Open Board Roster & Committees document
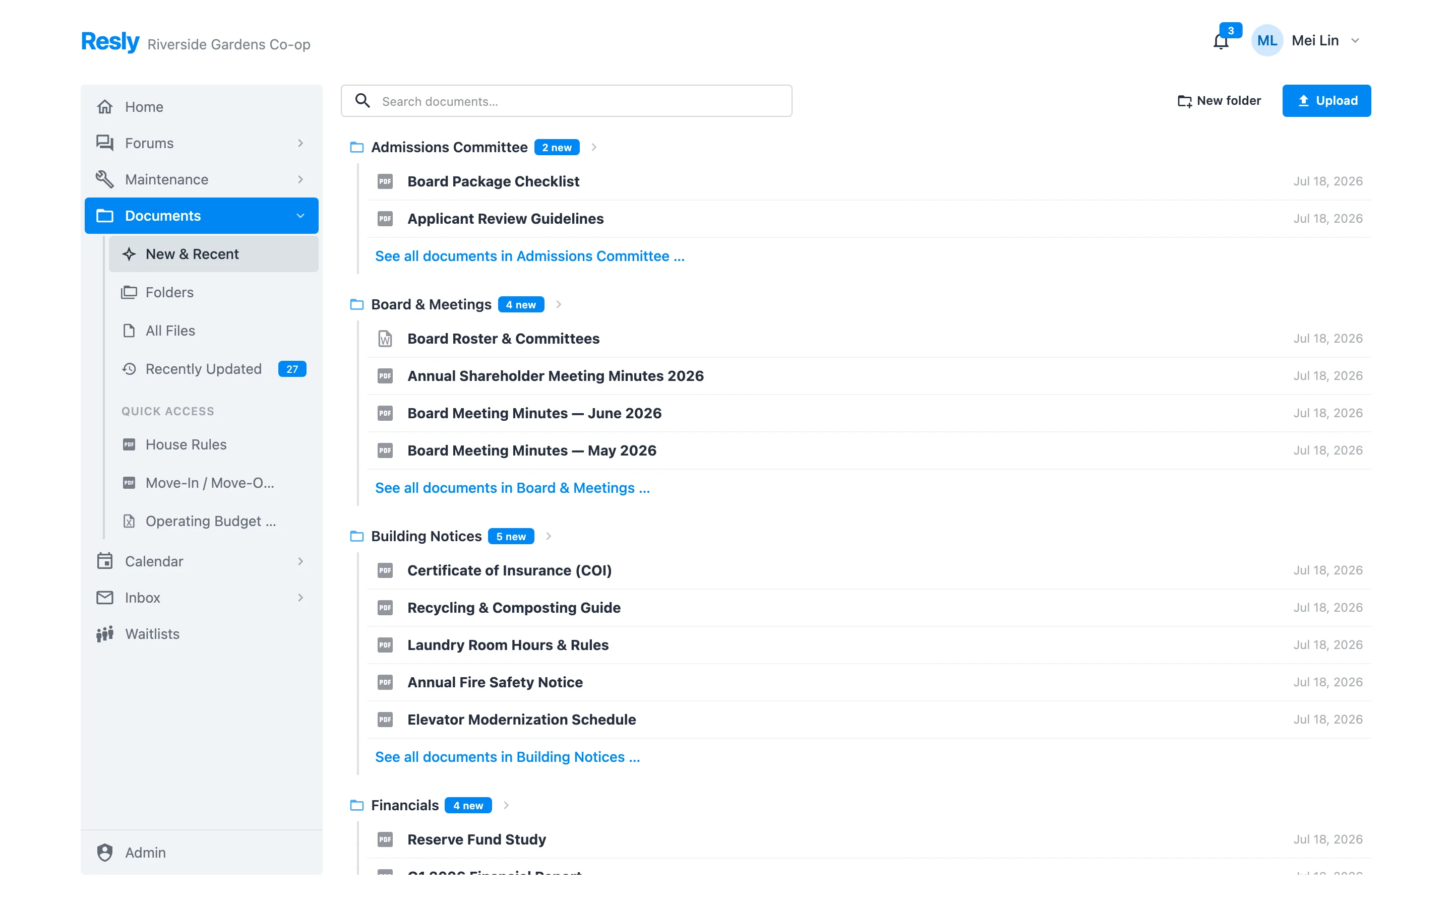 (869, 338)
